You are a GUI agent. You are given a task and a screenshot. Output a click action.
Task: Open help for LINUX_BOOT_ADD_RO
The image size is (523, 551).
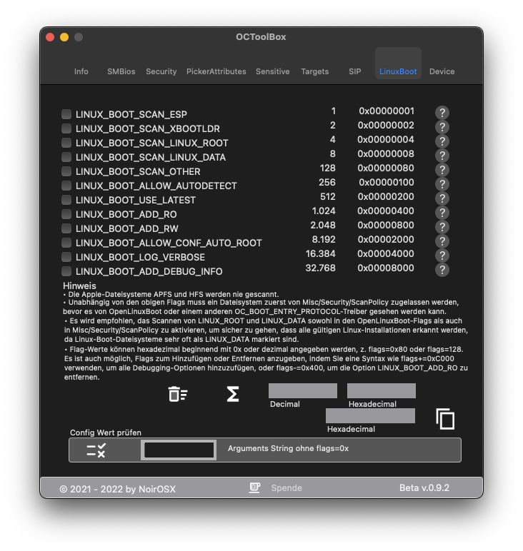pyautogui.click(x=442, y=213)
